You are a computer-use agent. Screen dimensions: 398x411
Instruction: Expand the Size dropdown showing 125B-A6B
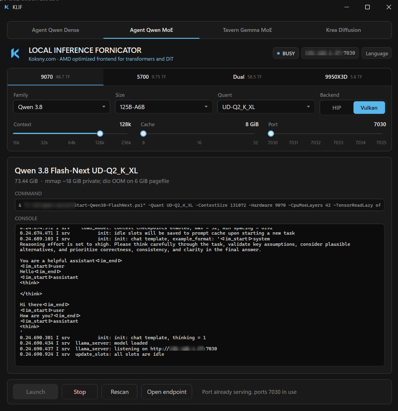(164, 107)
